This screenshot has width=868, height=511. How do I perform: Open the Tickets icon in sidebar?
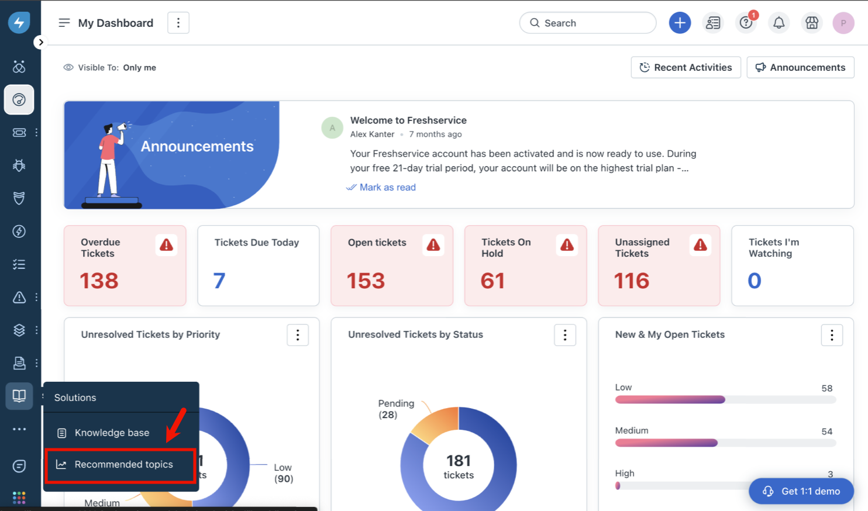(19, 133)
